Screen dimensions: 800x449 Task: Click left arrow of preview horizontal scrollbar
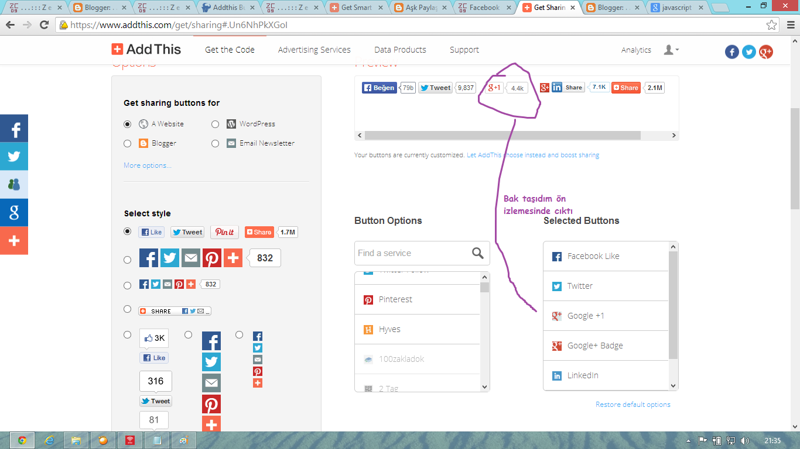pos(359,135)
